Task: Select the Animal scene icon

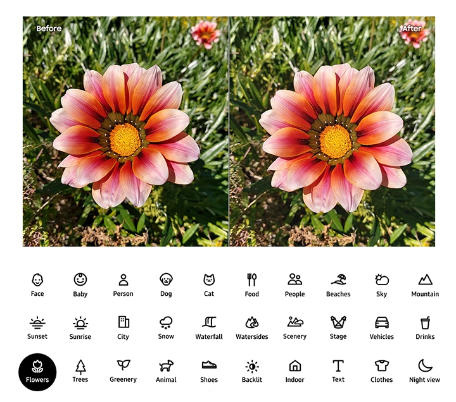Action: [166, 366]
